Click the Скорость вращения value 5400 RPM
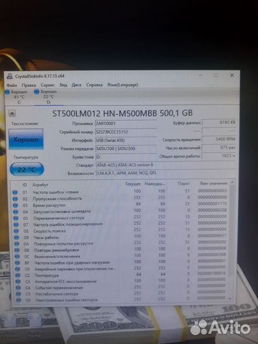 click(219, 140)
